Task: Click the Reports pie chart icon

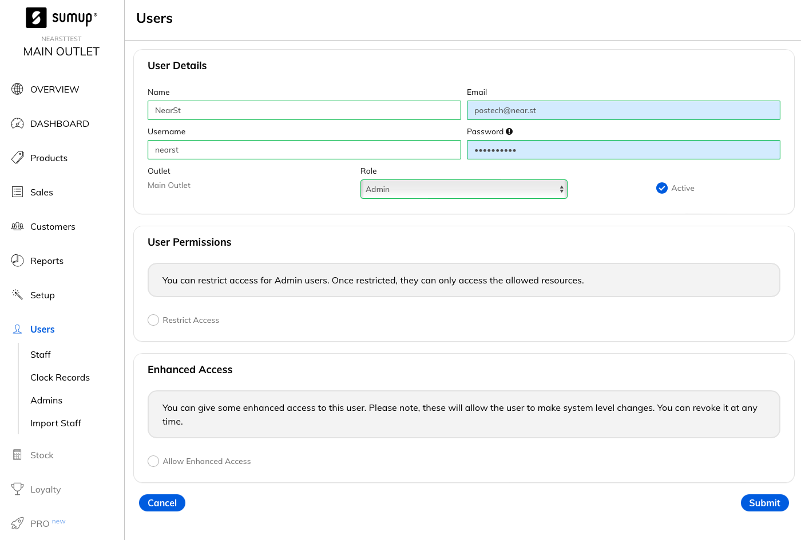Action: (x=18, y=261)
